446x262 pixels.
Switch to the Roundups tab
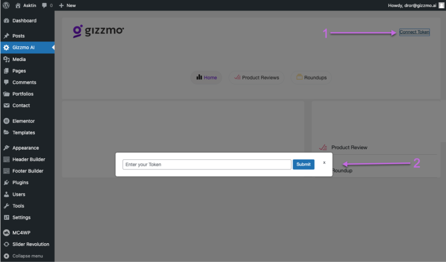click(x=311, y=78)
